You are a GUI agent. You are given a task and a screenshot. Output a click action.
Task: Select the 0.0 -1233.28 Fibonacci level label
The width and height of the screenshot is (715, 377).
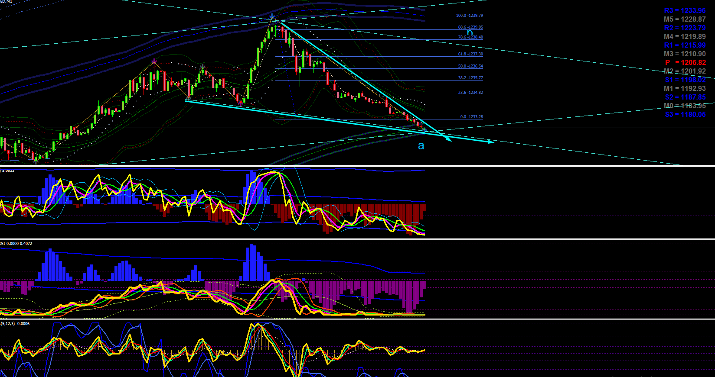[471, 117]
